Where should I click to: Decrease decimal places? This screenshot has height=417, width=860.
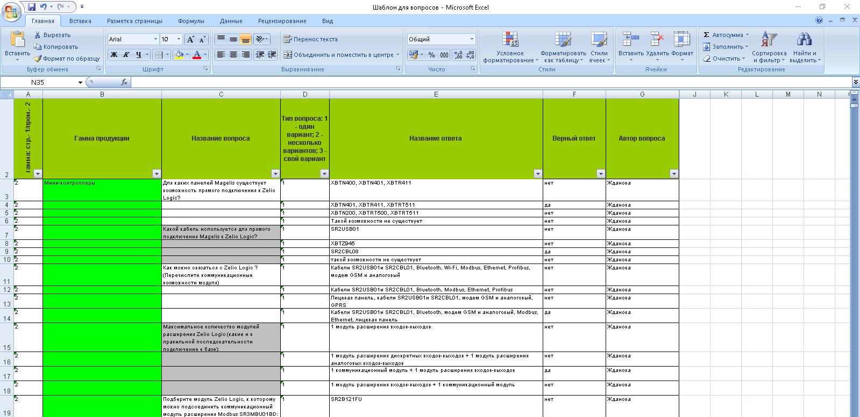point(470,55)
